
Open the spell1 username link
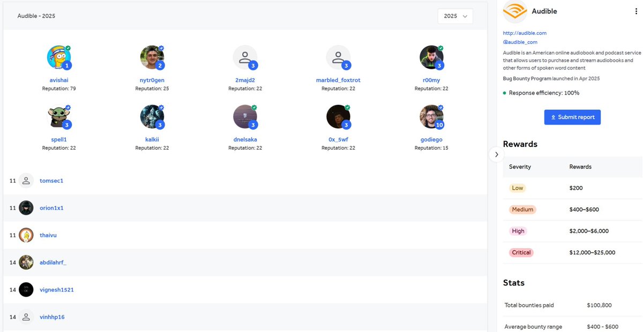(59, 140)
